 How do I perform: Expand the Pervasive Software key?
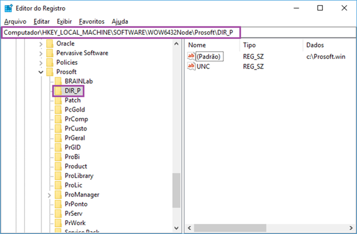click(x=41, y=54)
